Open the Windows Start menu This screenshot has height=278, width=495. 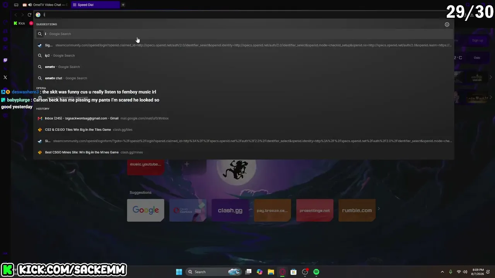tap(179, 272)
